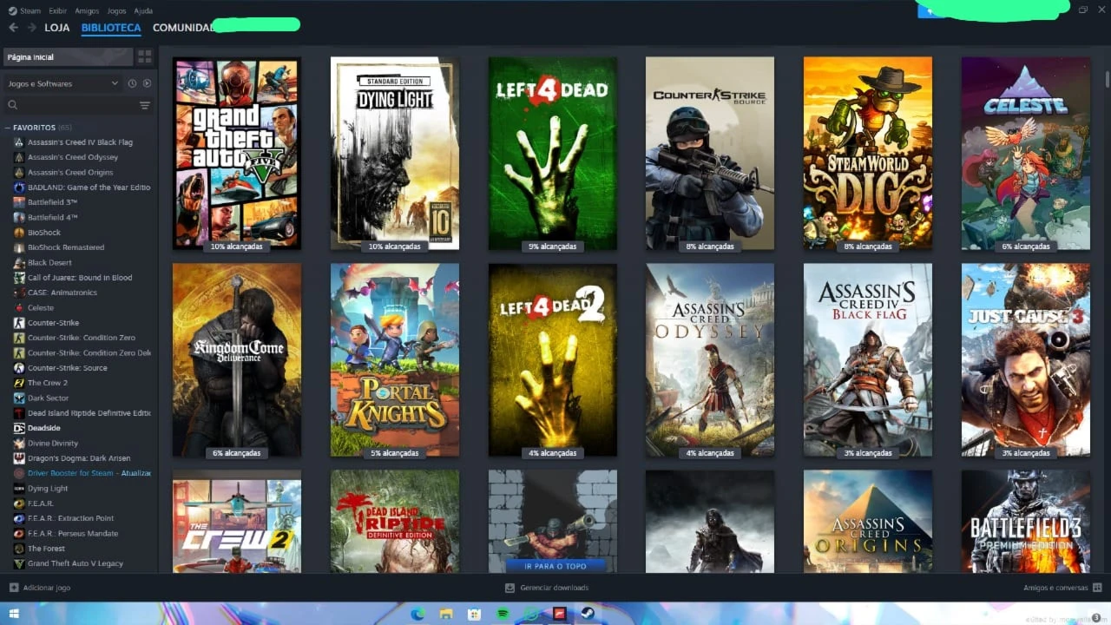This screenshot has height=625, width=1111.
Task: Click the ready-to-play filter icon
Action: coord(147,83)
